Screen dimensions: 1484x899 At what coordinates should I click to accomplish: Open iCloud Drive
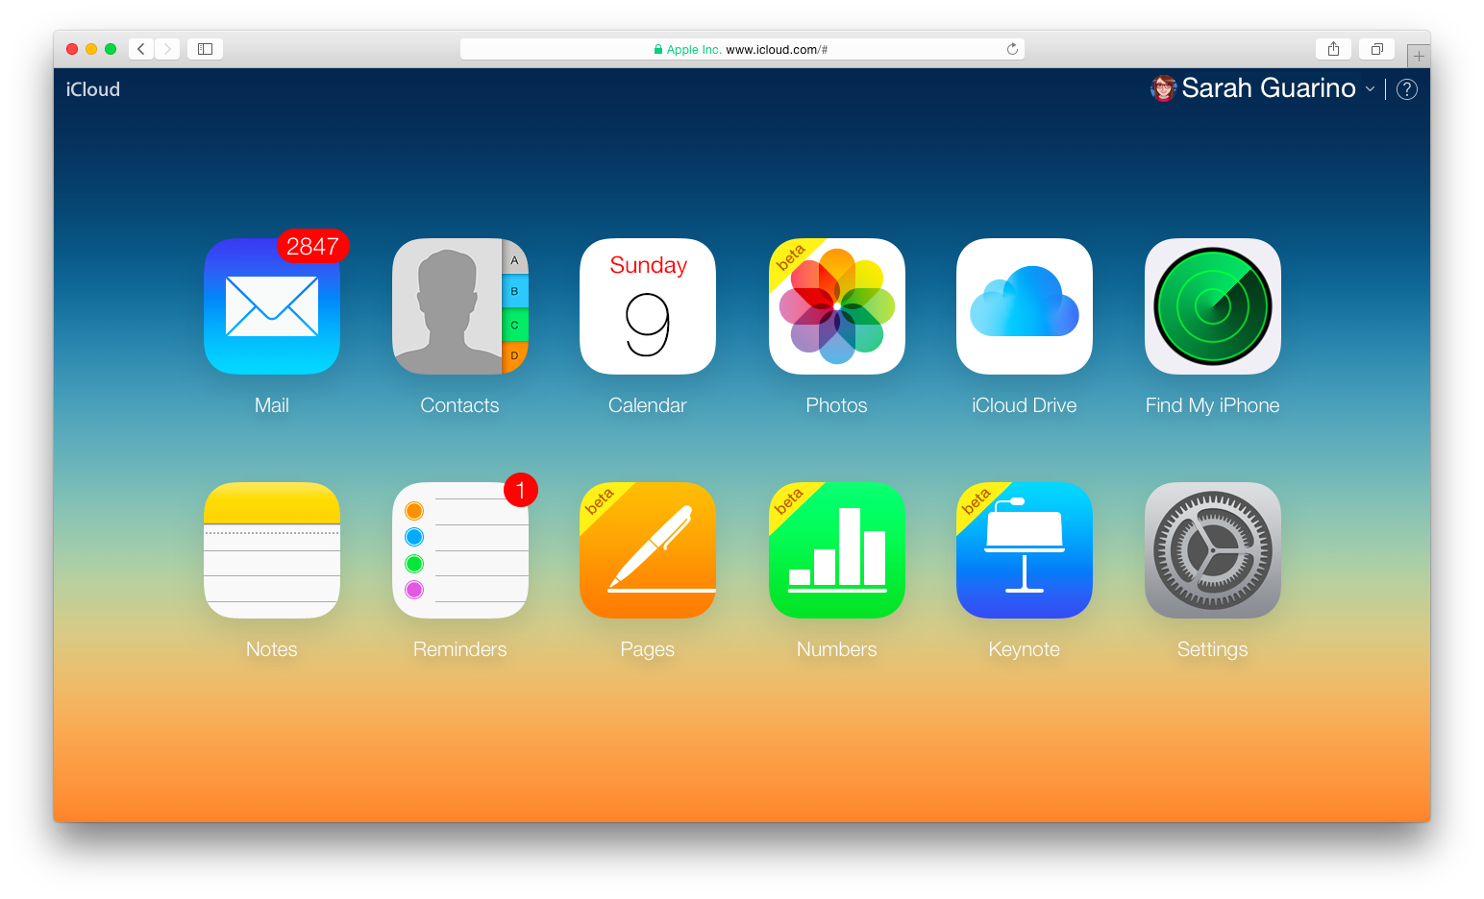1024,307
